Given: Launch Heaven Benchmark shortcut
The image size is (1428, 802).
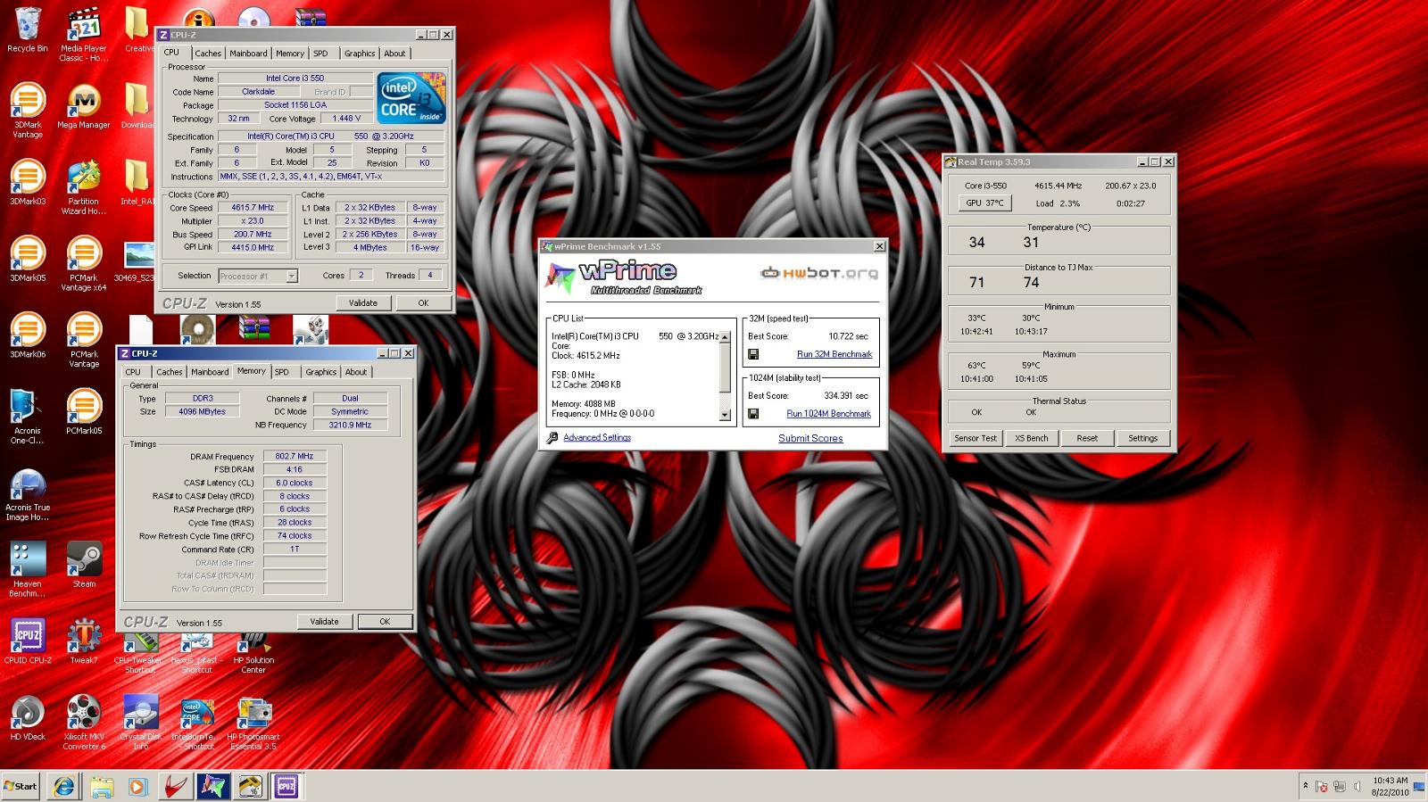Looking at the screenshot, I should point(27,569).
